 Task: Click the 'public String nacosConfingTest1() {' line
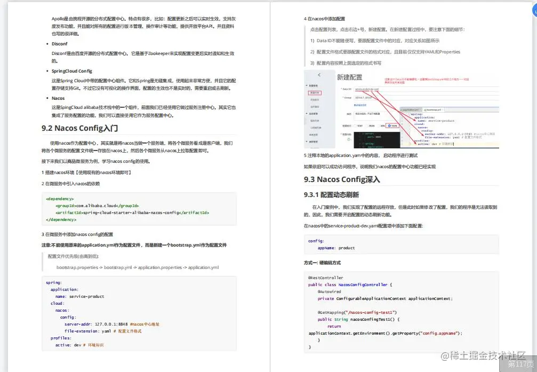pyautogui.click(x=358, y=319)
